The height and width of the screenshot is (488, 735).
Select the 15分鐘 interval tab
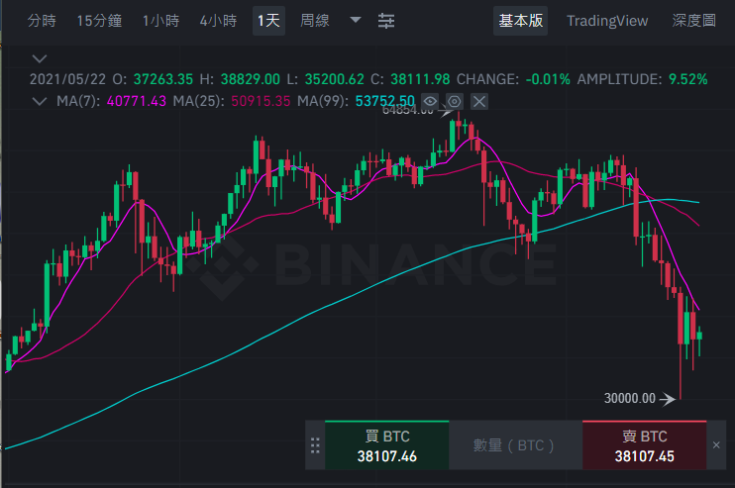[99, 21]
